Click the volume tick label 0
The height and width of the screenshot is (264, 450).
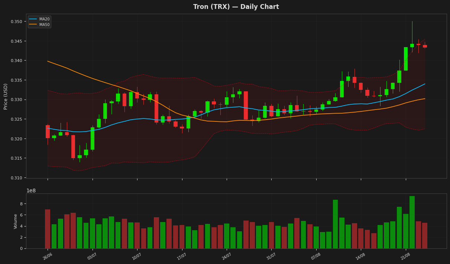[x=22, y=248]
